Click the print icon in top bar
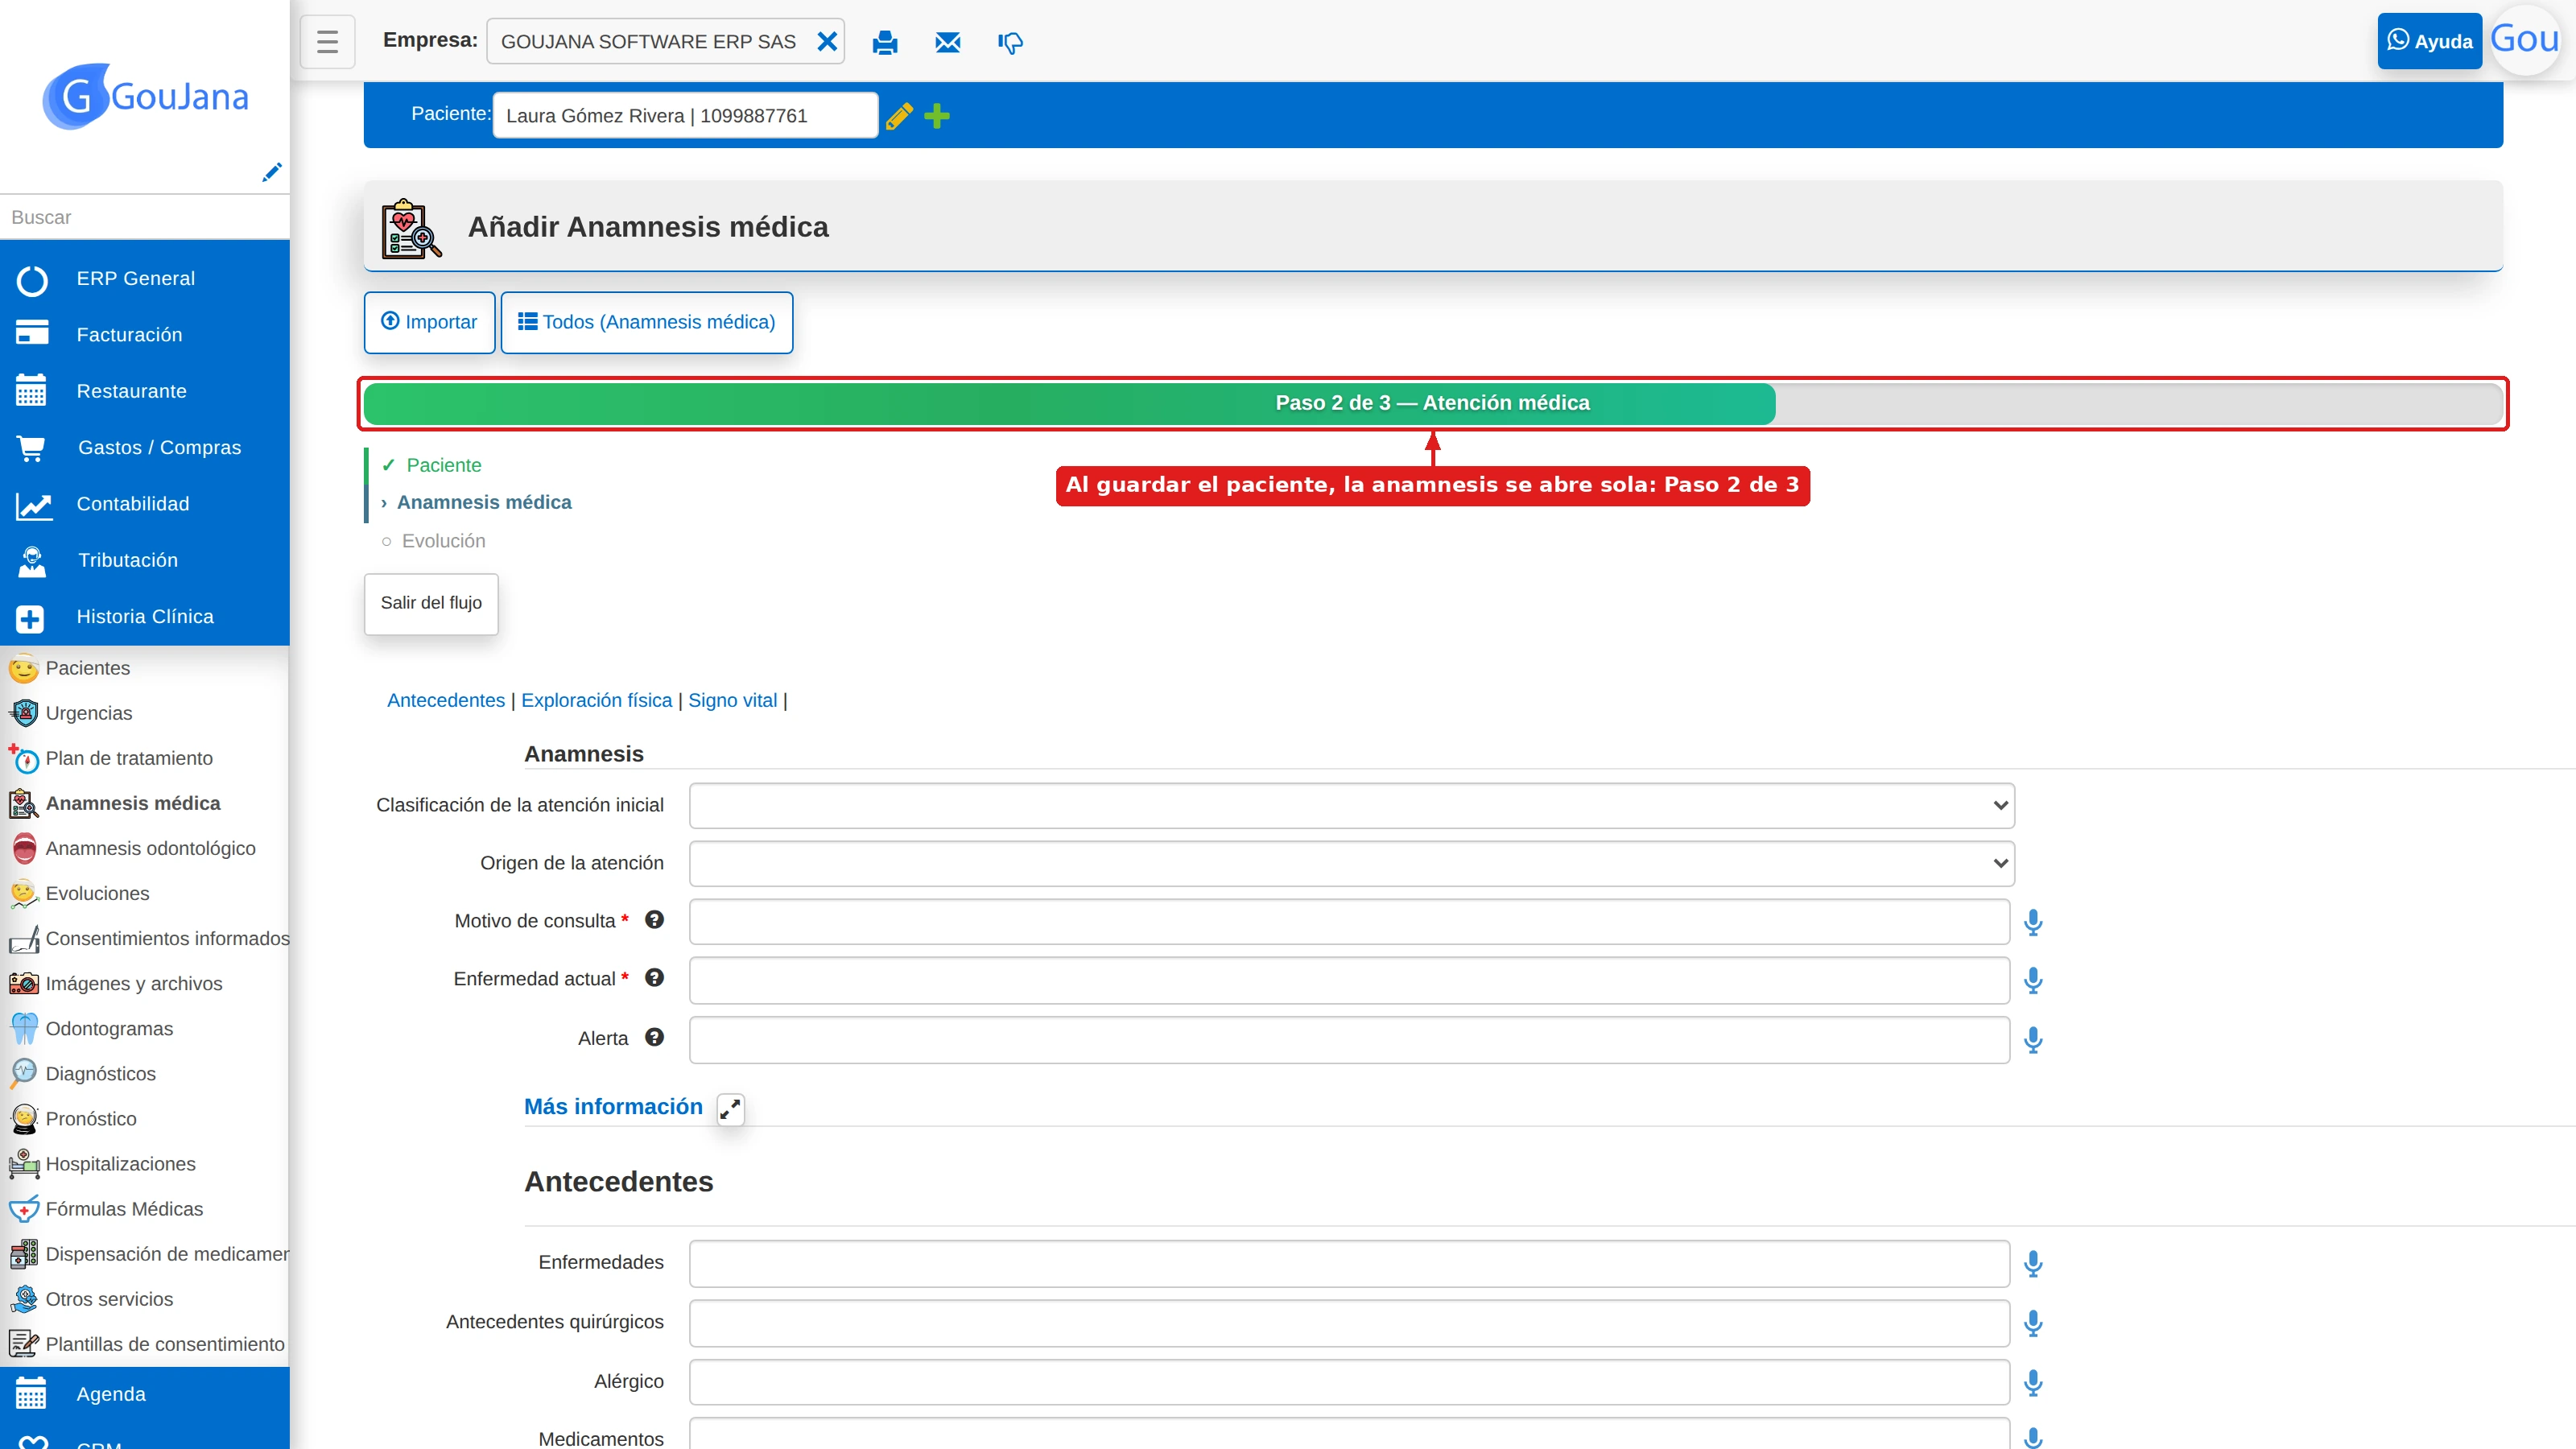The width and height of the screenshot is (2576, 1449). (885, 42)
